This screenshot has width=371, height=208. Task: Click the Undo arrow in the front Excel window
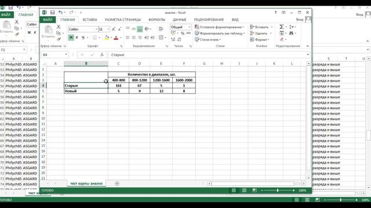(x=60, y=13)
